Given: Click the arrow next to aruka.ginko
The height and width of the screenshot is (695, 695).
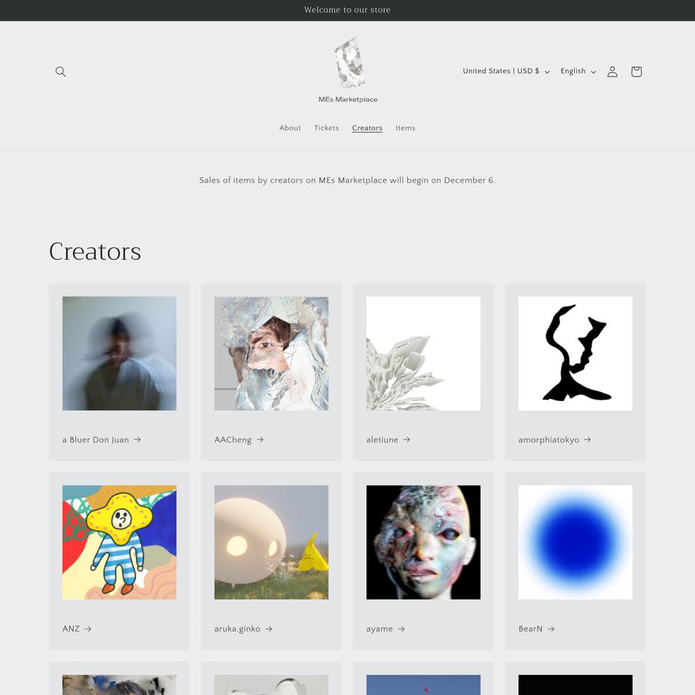Looking at the screenshot, I should coord(268,628).
